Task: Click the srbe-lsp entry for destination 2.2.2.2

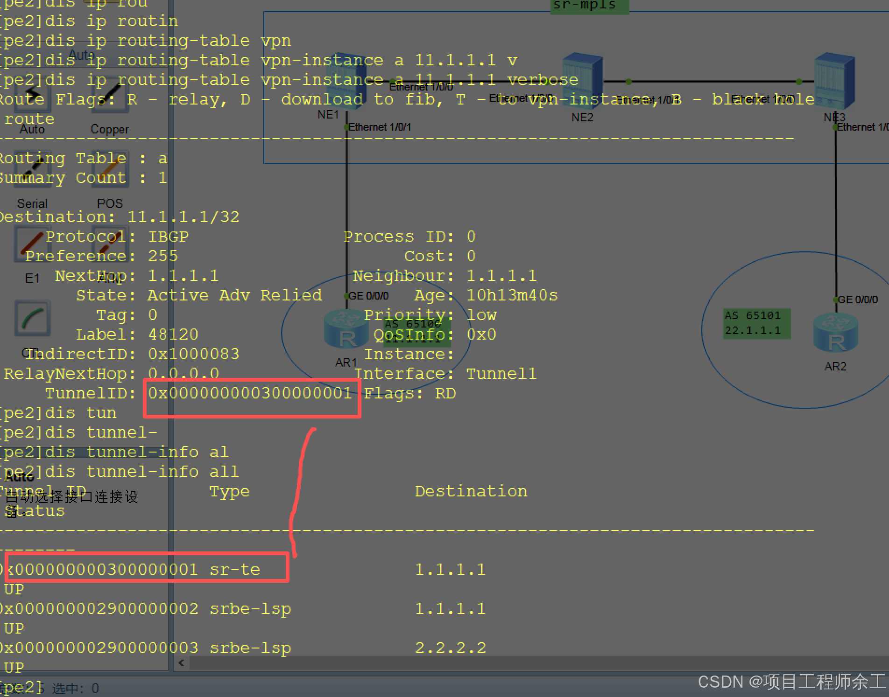Action: pyautogui.click(x=250, y=648)
